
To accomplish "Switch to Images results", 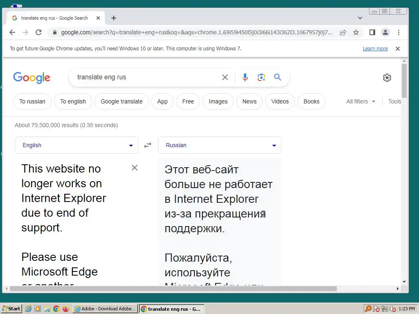I will (x=218, y=101).
